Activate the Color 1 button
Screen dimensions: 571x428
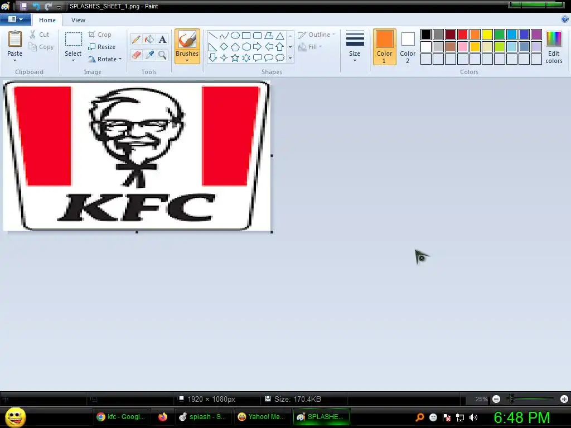(384, 47)
